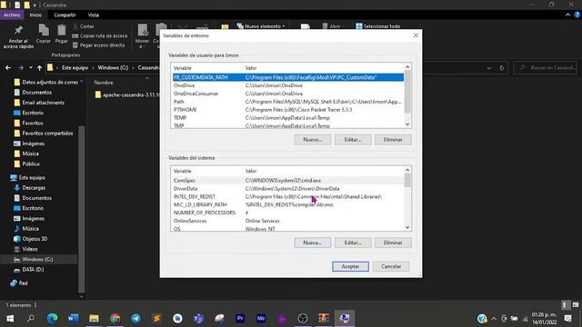Open Vista ribbon tab in File Explorer
This screenshot has height=327, width=582.
click(x=93, y=15)
